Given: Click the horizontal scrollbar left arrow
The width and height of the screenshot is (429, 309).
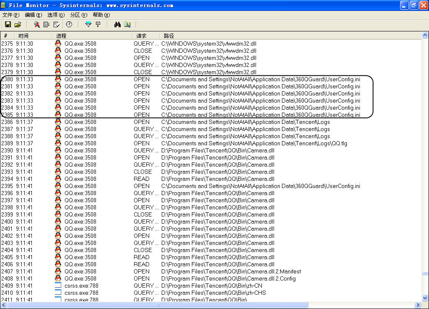Looking at the screenshot, I should tap(3, 305).
